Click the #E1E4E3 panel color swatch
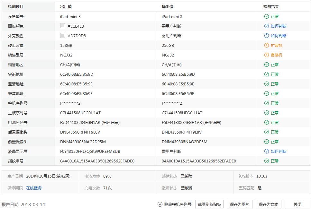The height and width of the screenshot is (209, 311). (x=62, y=26)
